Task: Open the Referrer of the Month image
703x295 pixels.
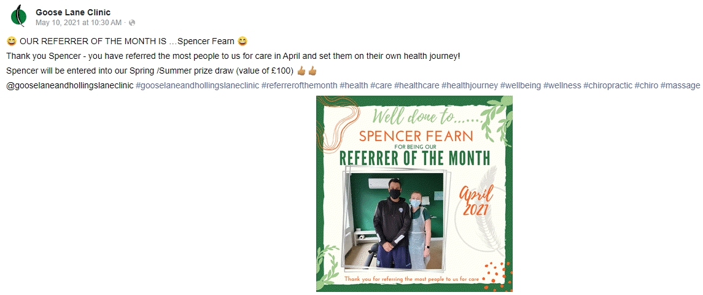Action: (414, 194)
